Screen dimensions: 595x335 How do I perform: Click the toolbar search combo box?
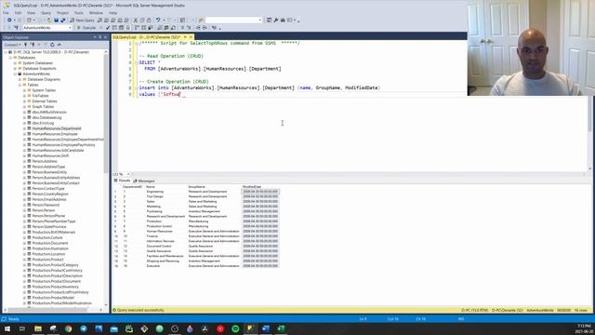pos(233,20)
